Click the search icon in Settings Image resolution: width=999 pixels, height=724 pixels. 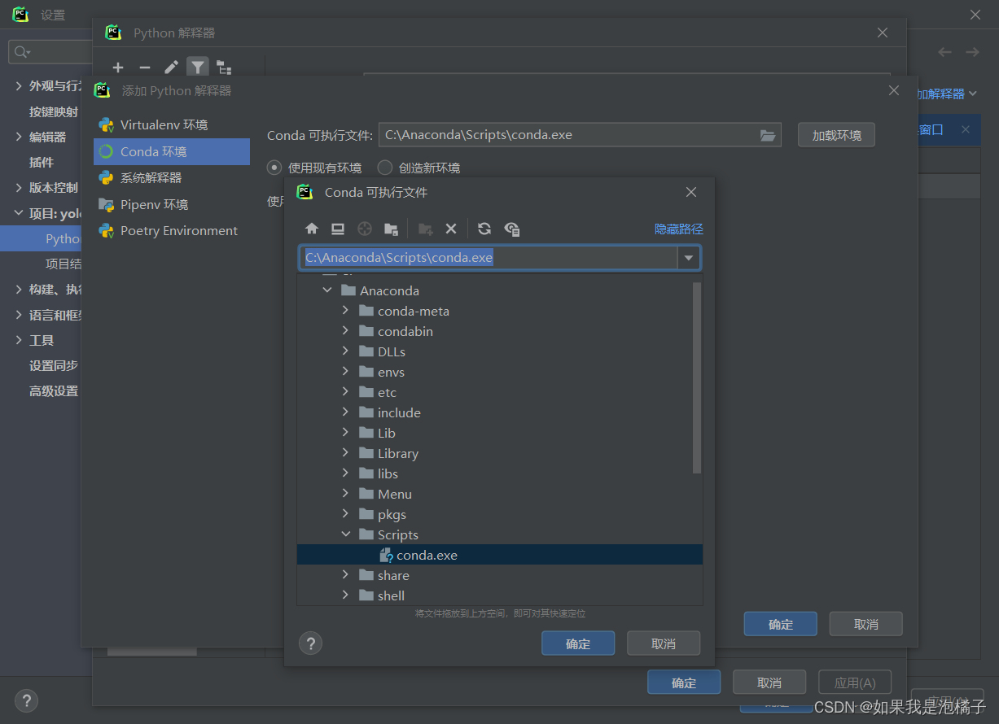[x=22, y=52]
